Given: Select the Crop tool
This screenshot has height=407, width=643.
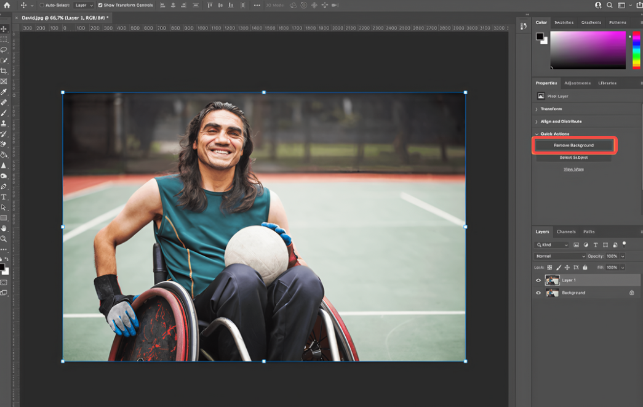Looking at the screenshot, I should (x=3, y=70).
